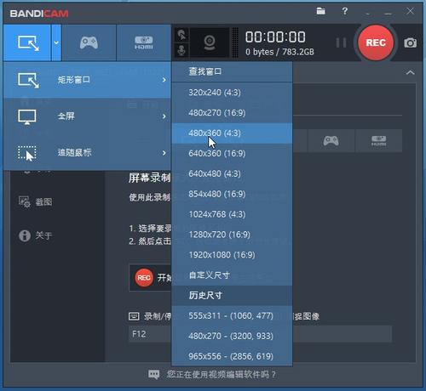Click monitor icon in 全屏 row

[x=27, y=116]
